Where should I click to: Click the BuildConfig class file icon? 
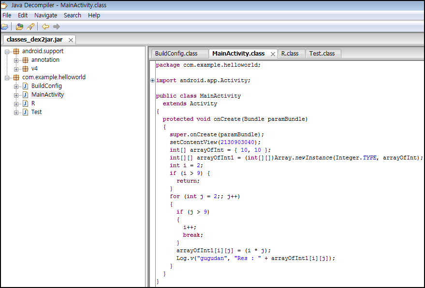26,86
